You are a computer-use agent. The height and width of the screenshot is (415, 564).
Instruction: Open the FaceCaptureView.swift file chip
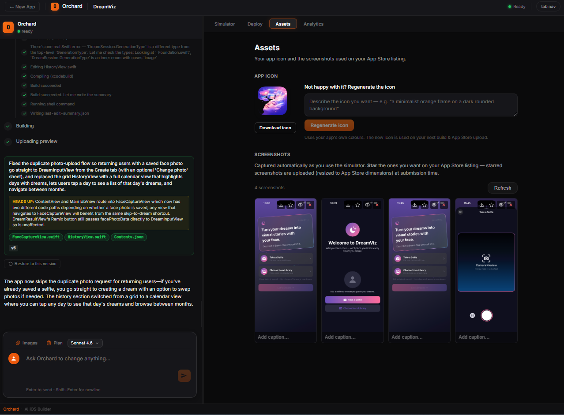[x=36, y=237]
